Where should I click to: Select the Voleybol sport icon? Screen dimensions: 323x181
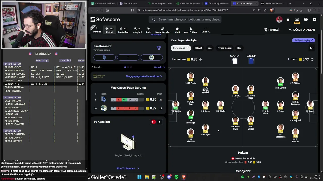[x=137, y=30]
